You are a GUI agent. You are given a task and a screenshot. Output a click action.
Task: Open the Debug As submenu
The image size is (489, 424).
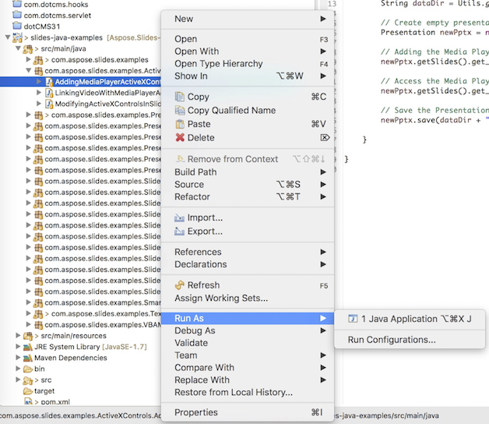(248, 330)
